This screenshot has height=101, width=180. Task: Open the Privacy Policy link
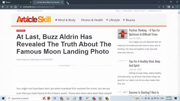pyautogui.click(x=140, y=11)
